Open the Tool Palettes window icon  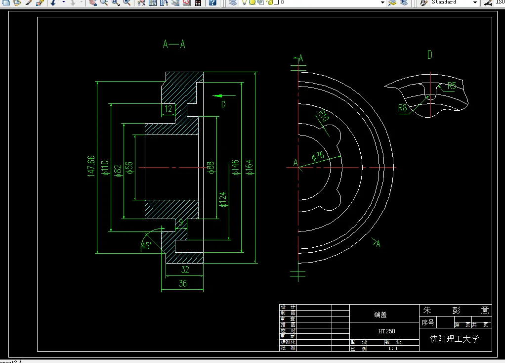[x=164, y=2]
